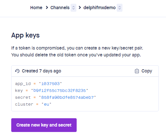The image size is (166, 140).
Task: Click the history clock icon
Action: [17, 71]
